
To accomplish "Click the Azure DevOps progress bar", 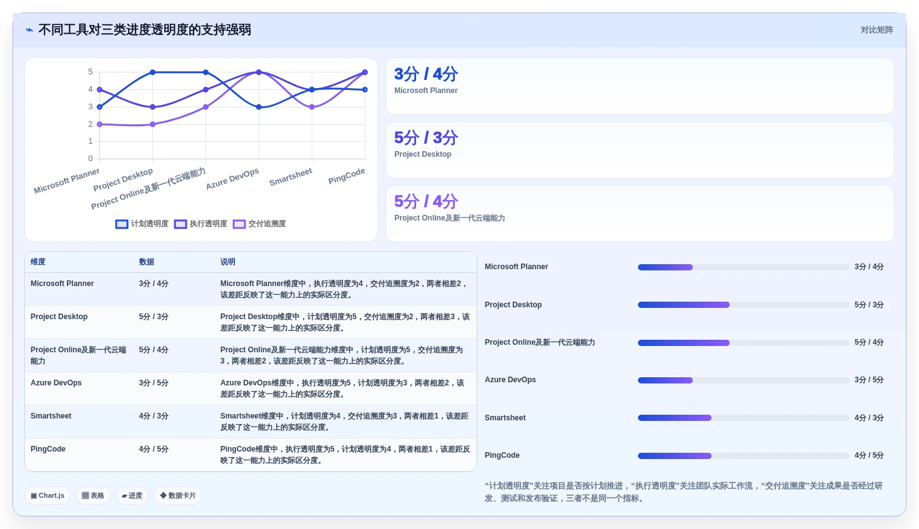I will pyautogui.click(x=743, y=380).
